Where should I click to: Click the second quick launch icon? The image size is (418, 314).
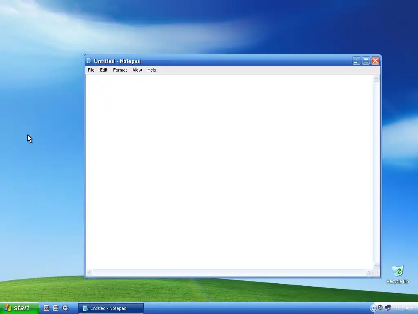tap(56, 308)
